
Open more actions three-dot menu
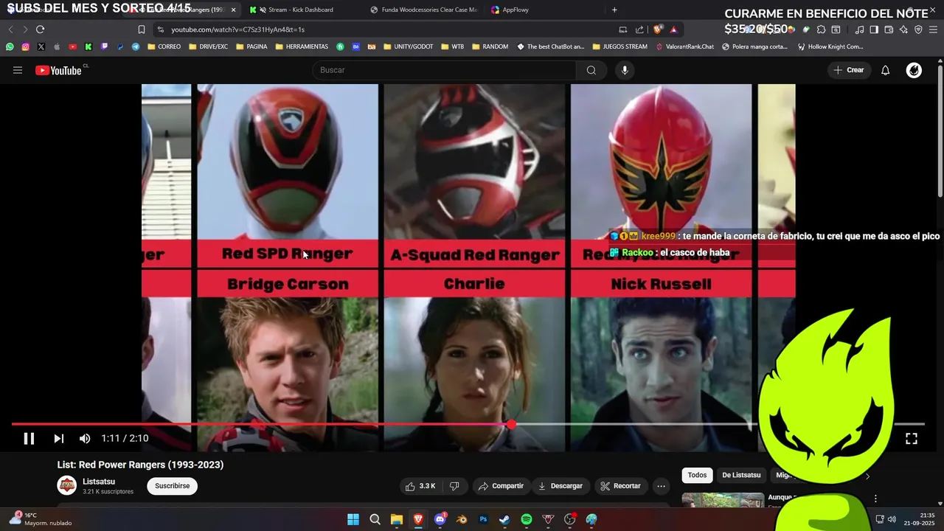661,486
